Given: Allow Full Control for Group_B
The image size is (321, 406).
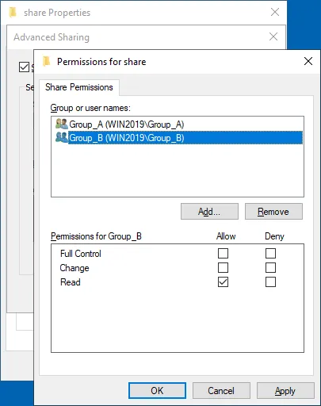Looking at the screenshot, I should 223,253.
